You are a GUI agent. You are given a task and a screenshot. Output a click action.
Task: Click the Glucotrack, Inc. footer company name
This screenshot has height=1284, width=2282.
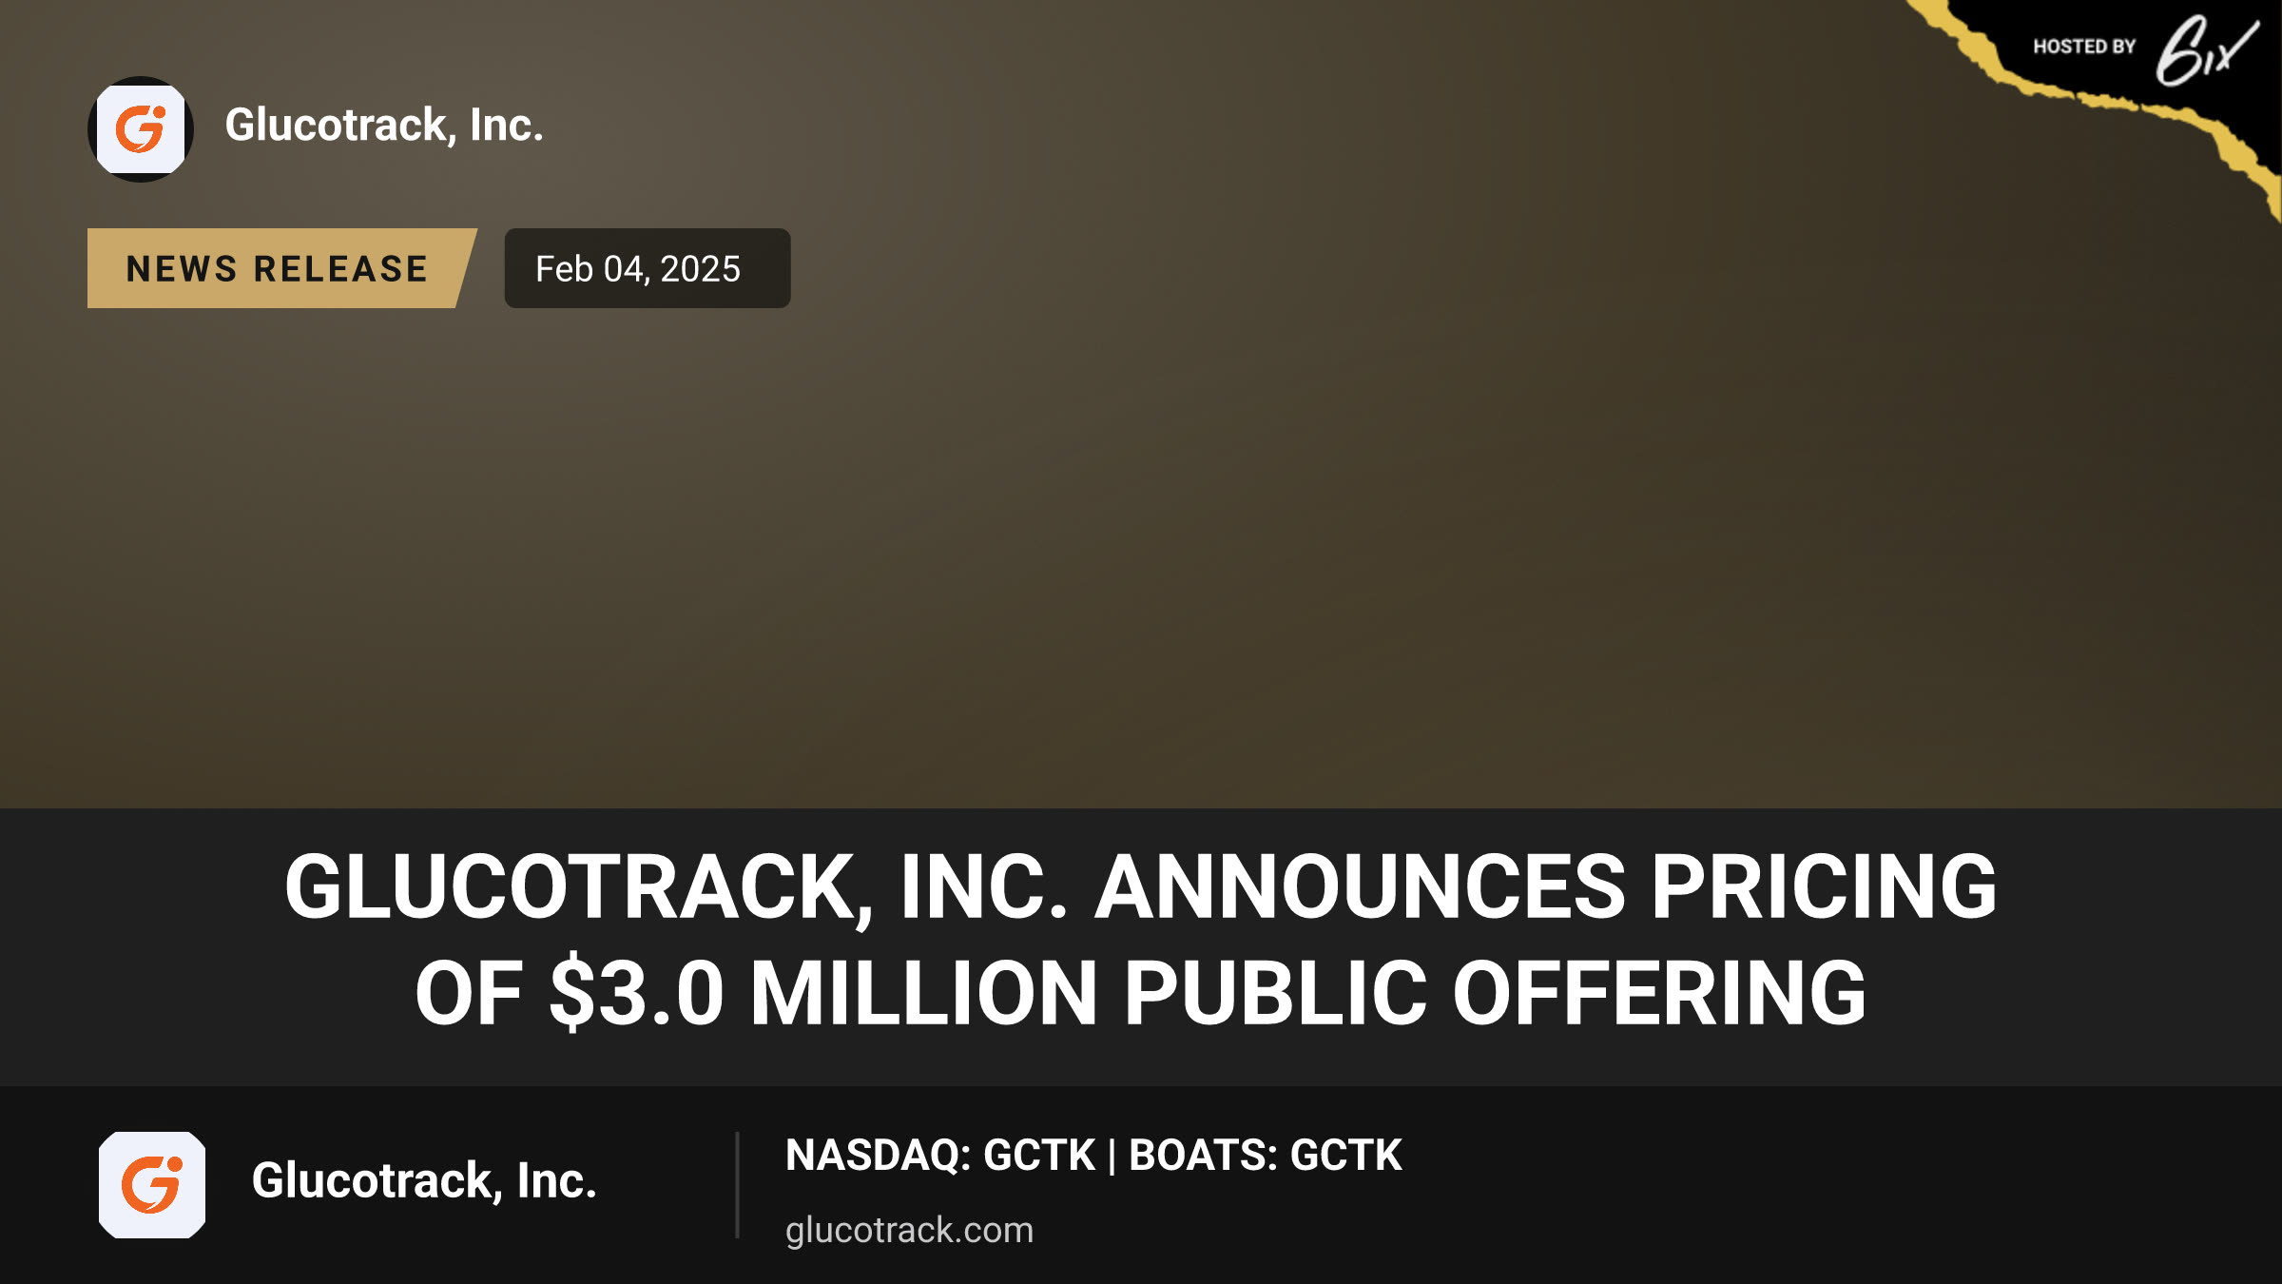tap(424, 1181)
